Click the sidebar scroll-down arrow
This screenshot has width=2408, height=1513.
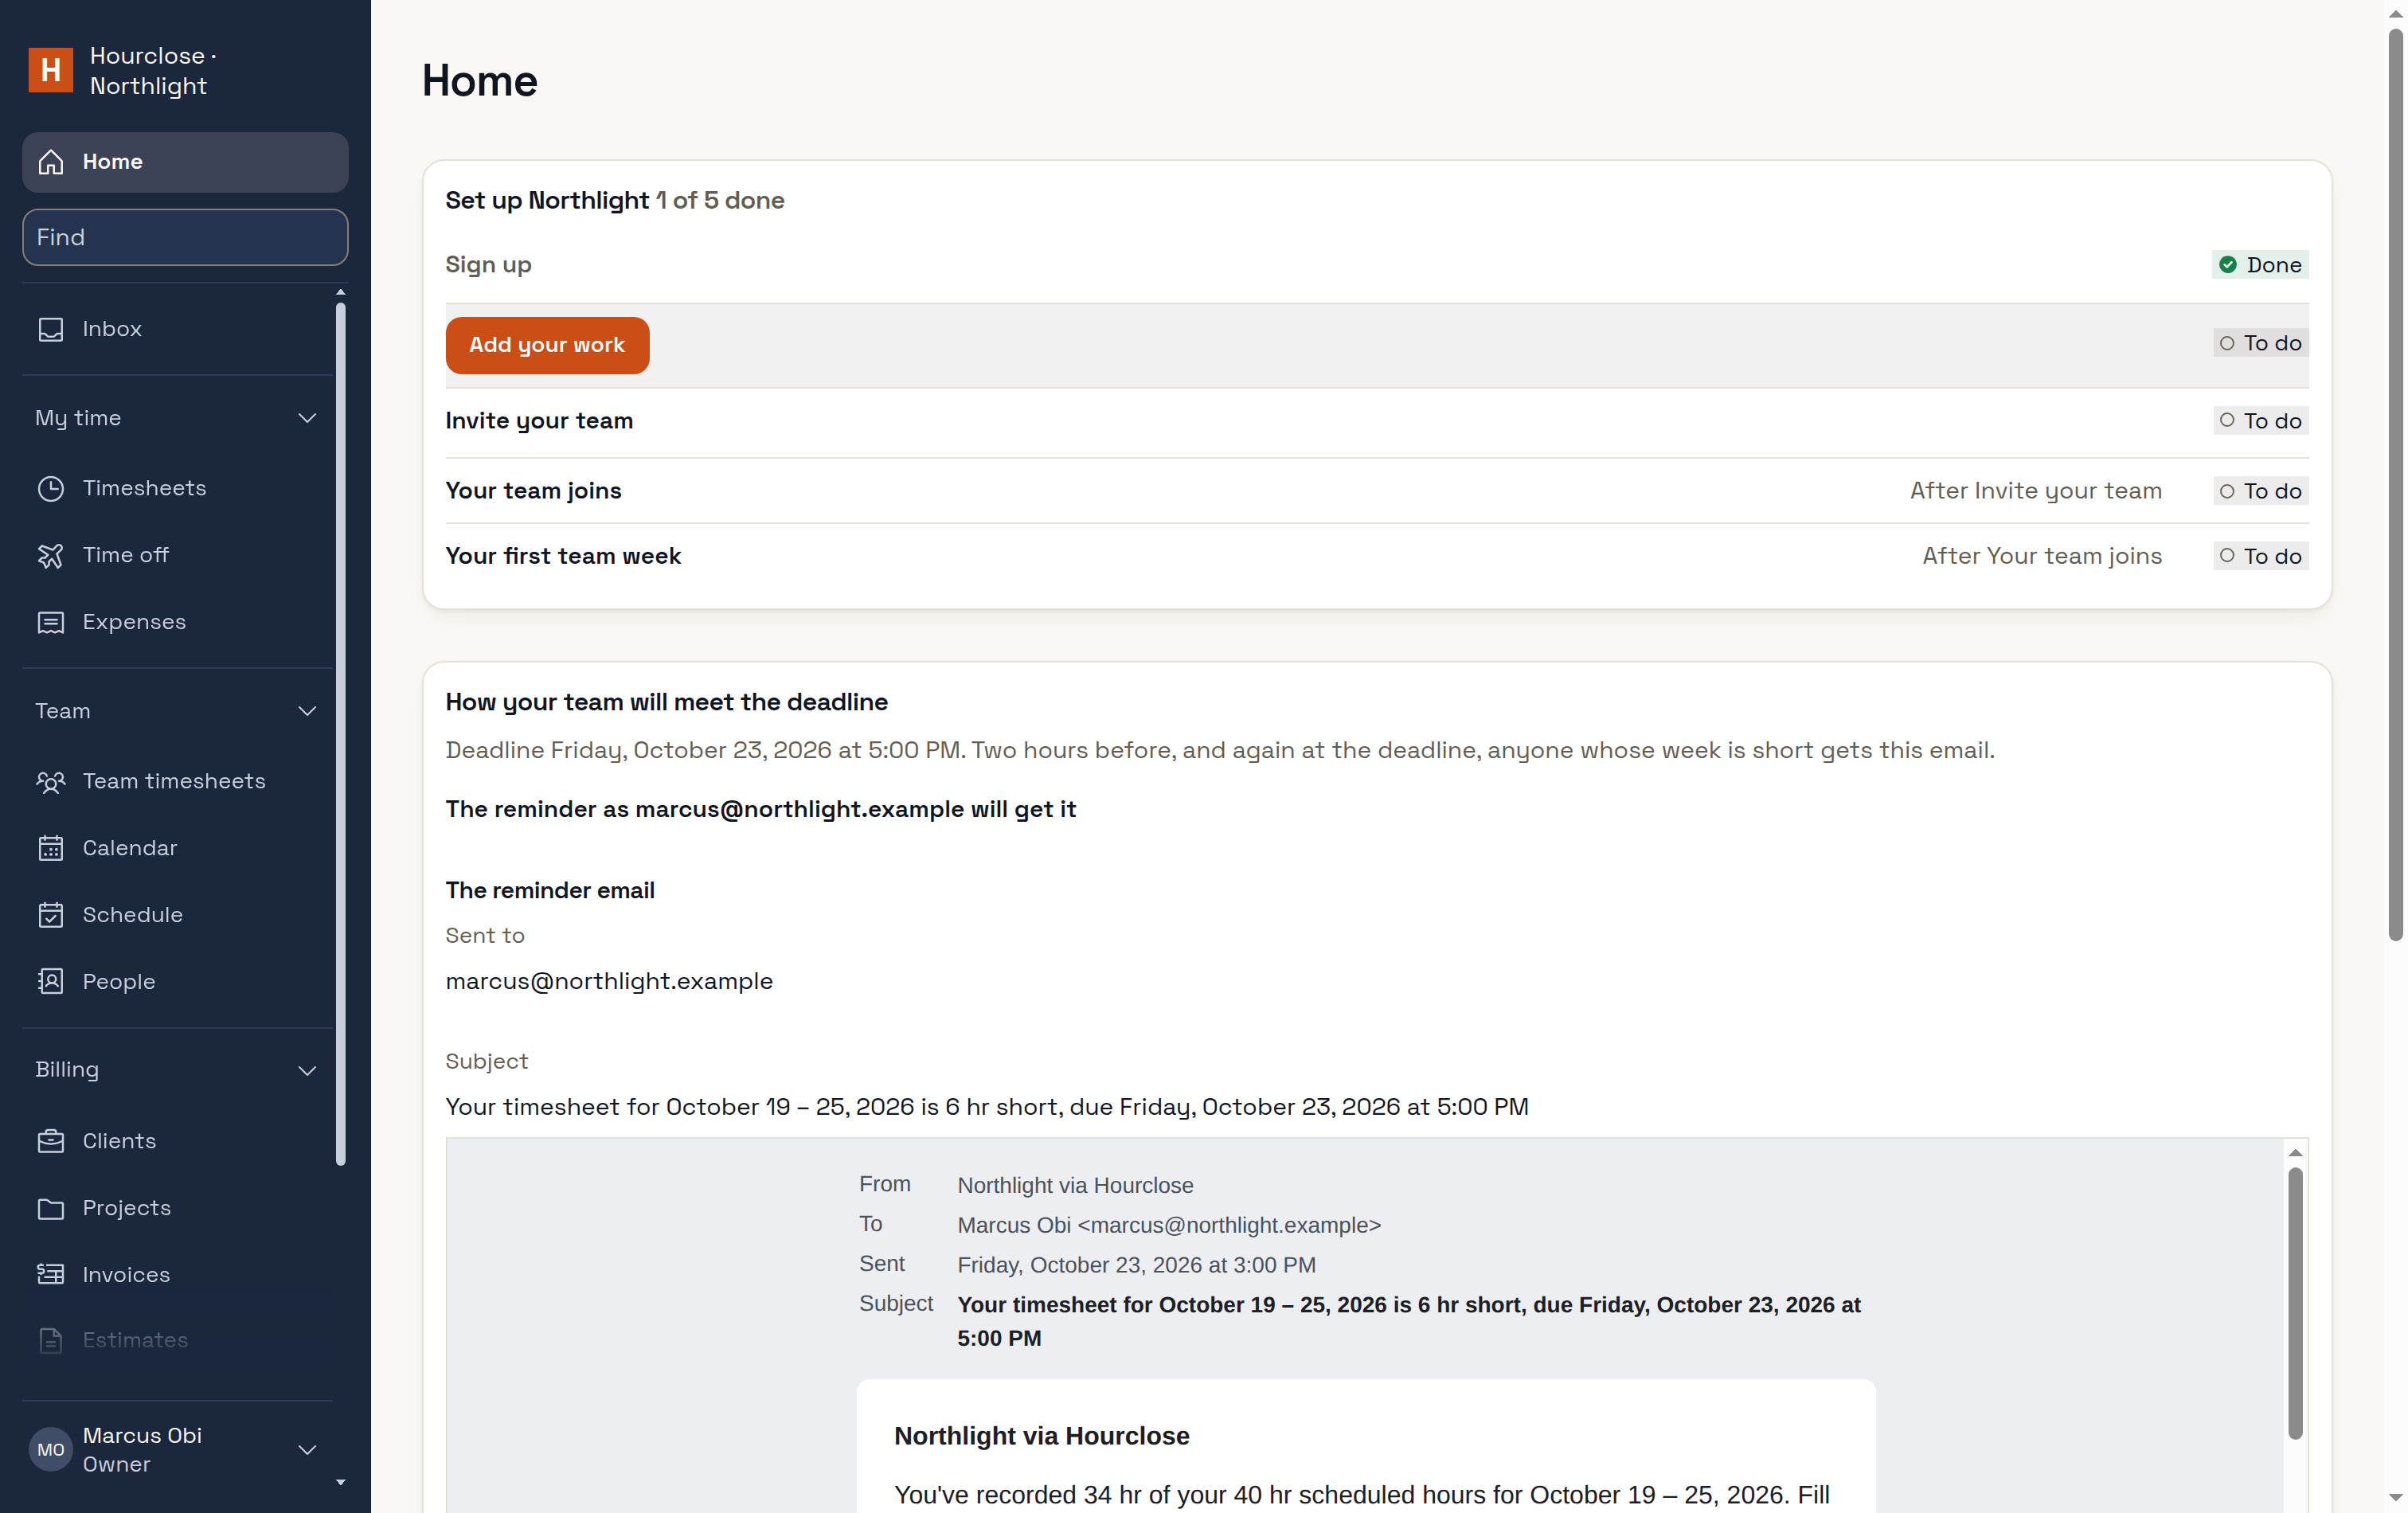[x=341, y=1482]
